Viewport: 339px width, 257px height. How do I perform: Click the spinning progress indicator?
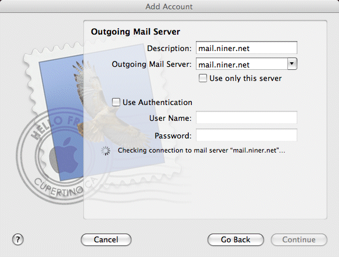pos(106,151)
